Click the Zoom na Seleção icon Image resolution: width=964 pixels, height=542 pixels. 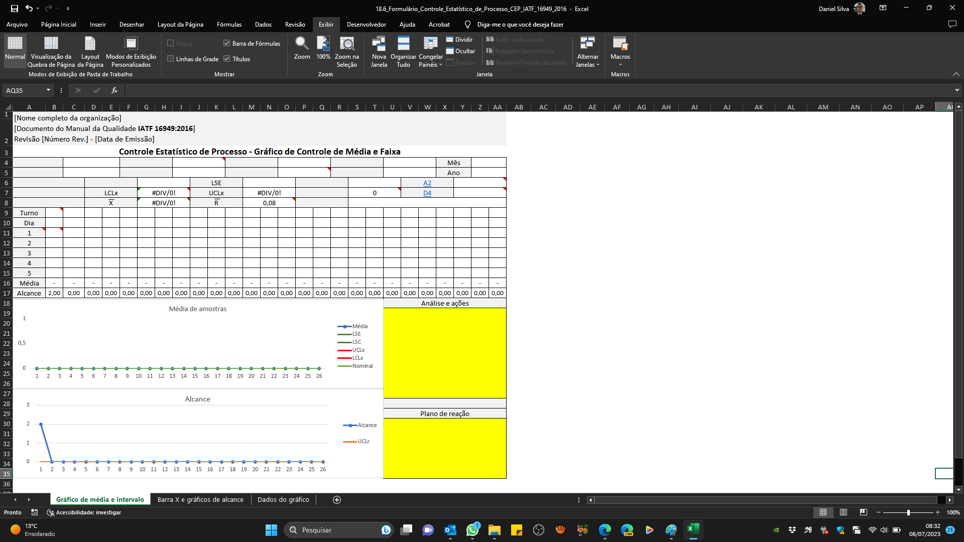tap(347, 49)
